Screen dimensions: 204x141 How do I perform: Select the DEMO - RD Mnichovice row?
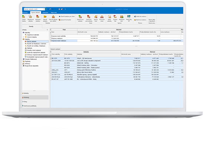point(117,58)
